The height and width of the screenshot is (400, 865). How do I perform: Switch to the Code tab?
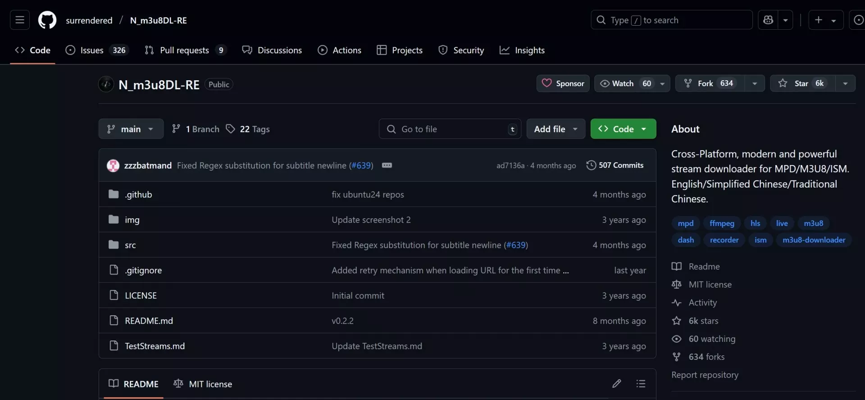pyautogui.click(x=32, y=50)
